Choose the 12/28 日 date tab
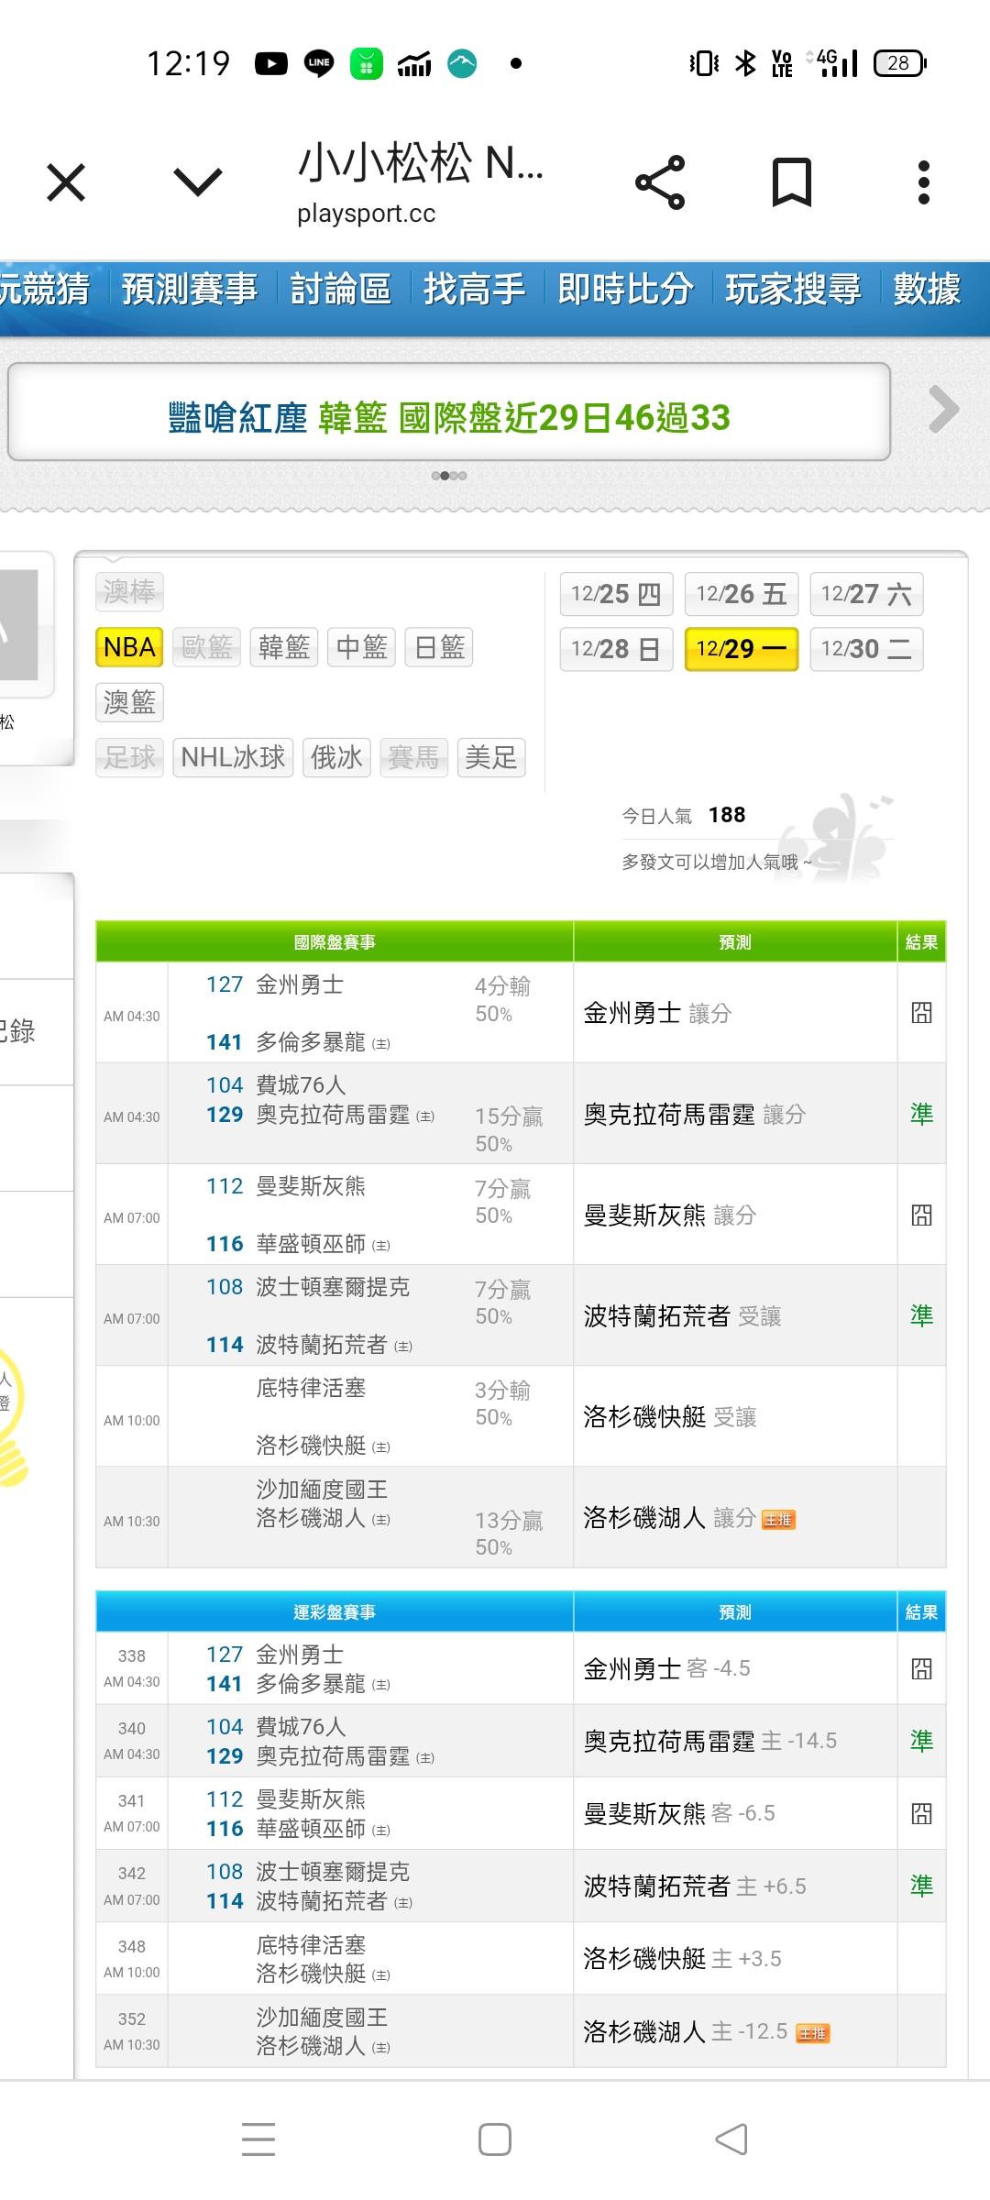This screenshot has height=2200, width=990. (x=616, y=649)
